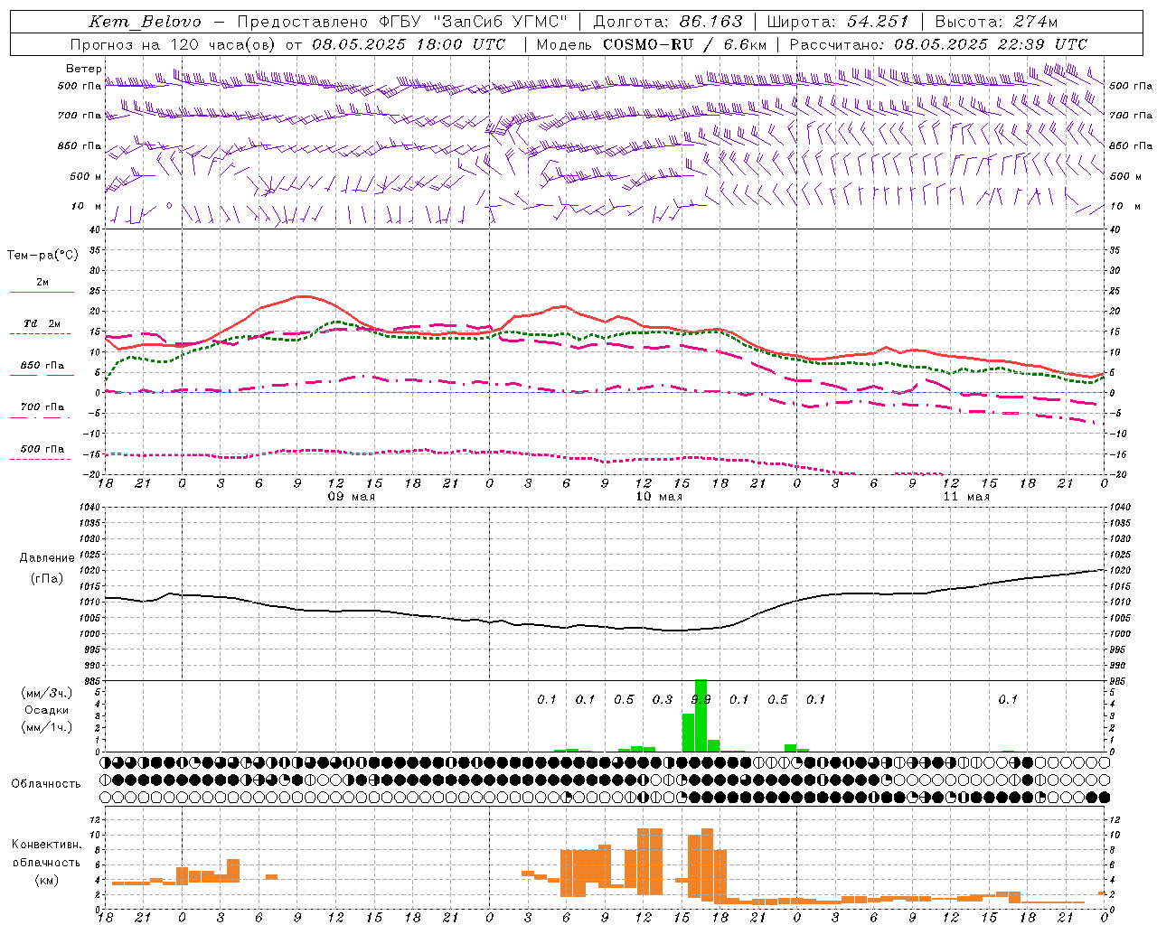Click the tallest green precipitation bar
Screen dimensions: 1157x925
pyautogui.click(x=701, y=715)
